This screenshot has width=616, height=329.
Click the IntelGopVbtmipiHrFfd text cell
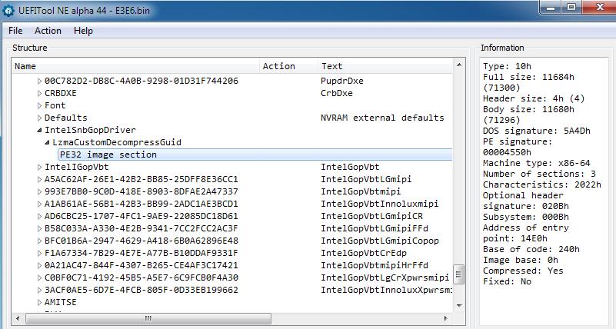pos(374,265)
